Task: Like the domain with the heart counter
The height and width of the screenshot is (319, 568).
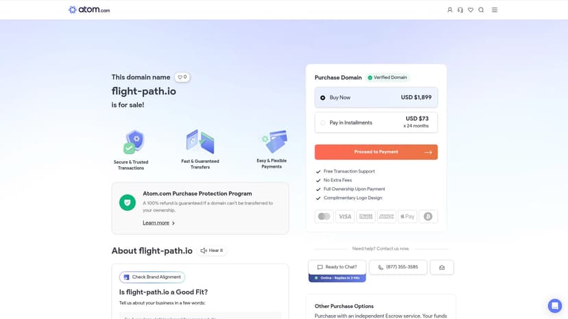Action: (x=182, y=77)
